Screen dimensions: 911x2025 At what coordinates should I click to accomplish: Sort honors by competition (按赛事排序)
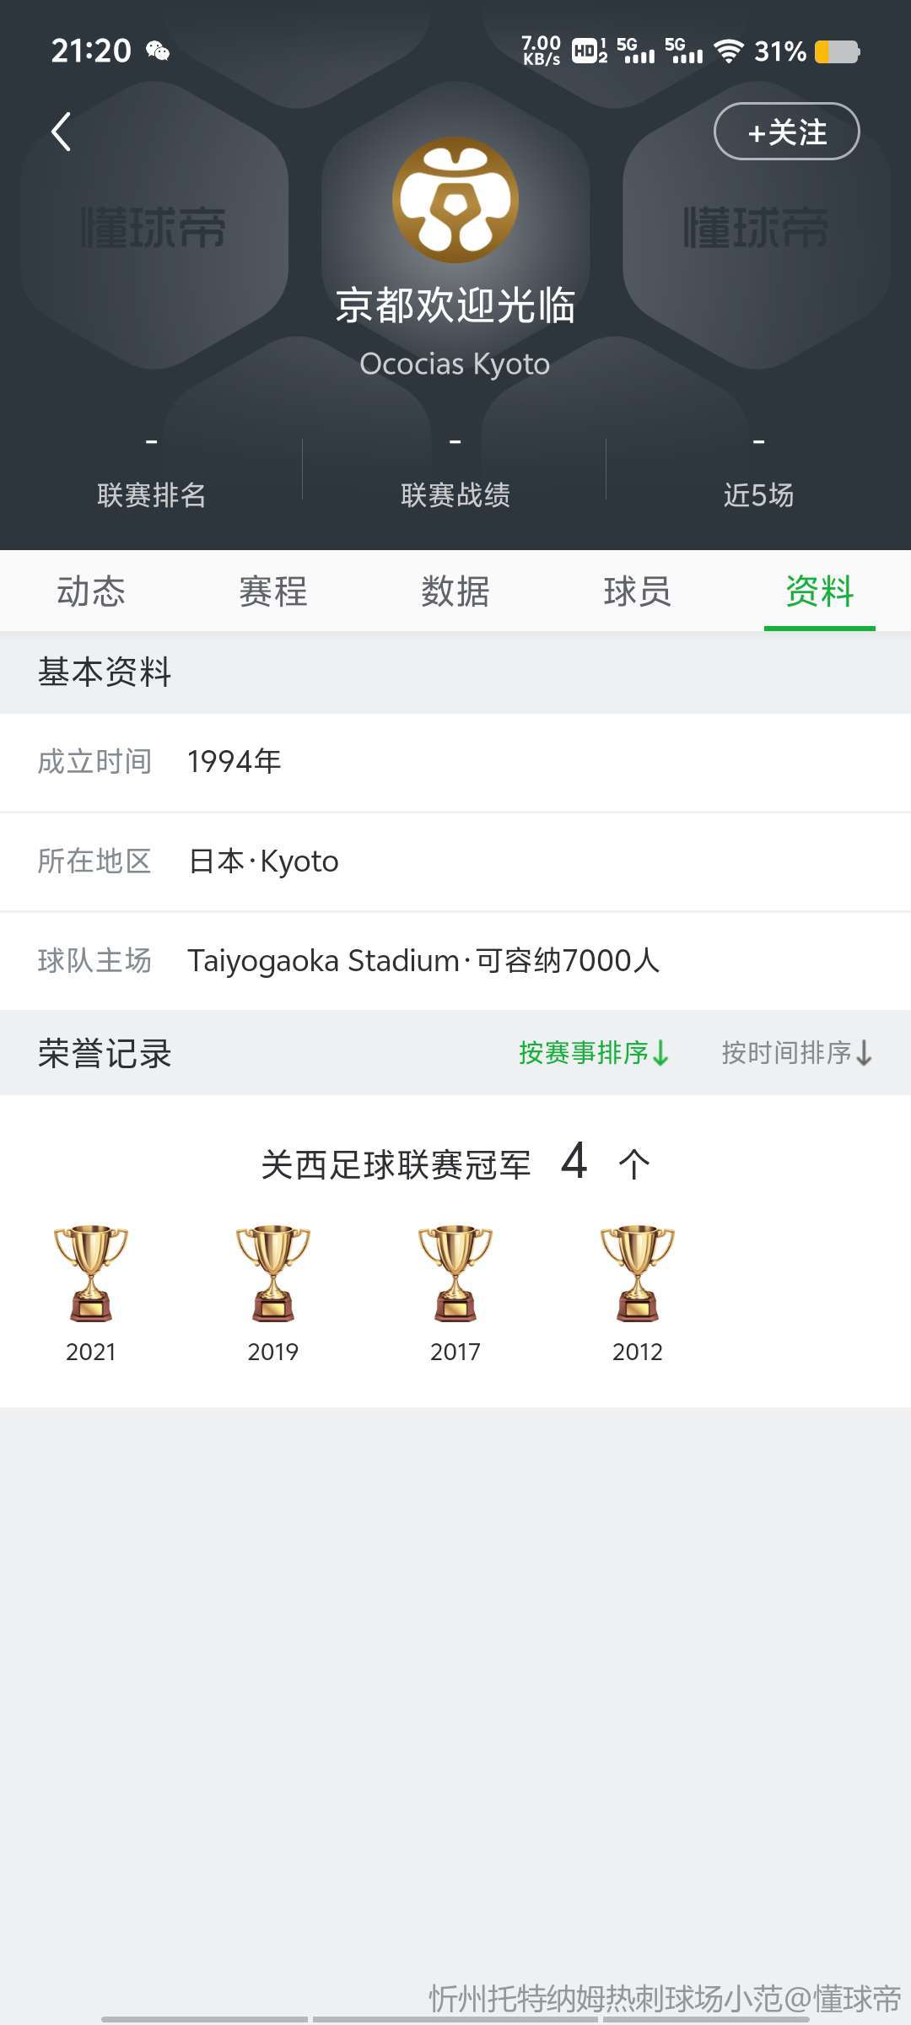click(594, 1053)
